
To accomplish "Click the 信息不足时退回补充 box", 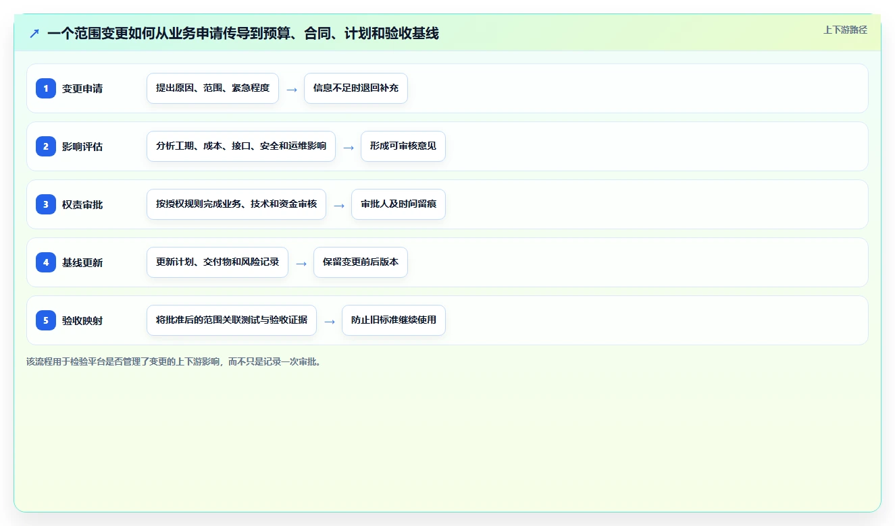I will (x=356, y=88).
